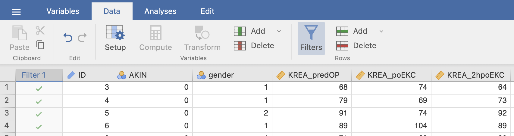Click the Transform variable icon
The height and width of the screenshot is (136, 514).
coord(202,38)
